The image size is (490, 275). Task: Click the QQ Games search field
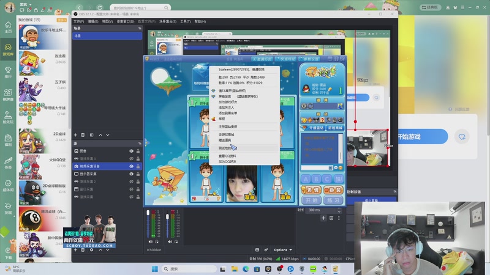click(140, 7)
